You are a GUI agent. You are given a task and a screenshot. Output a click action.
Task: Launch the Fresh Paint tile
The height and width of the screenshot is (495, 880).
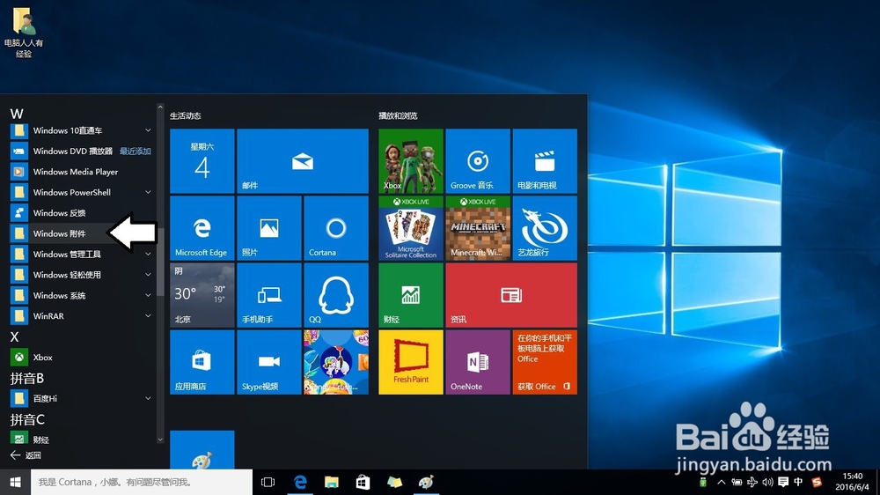point(411,362)
